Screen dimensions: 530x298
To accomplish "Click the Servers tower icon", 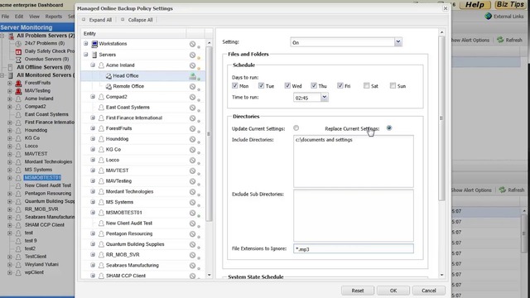I will pos(94,55).
